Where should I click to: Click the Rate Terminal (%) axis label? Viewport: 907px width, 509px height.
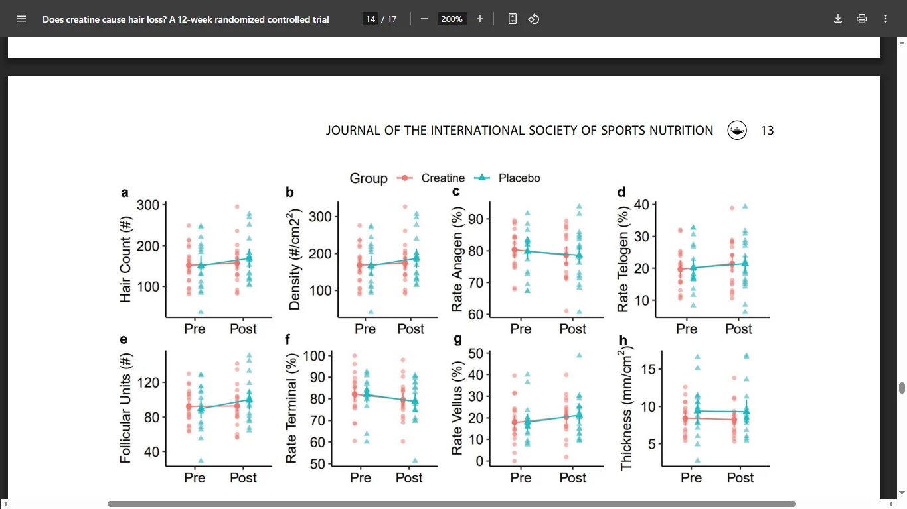[291, 408]
